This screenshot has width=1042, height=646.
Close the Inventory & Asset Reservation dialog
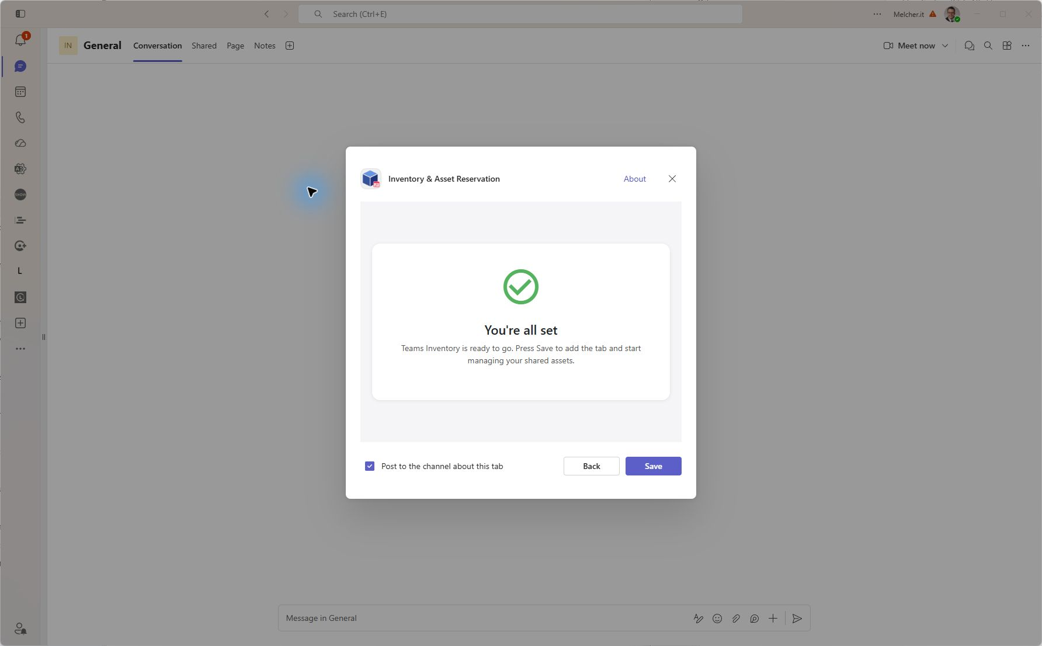tap(672, 179)
